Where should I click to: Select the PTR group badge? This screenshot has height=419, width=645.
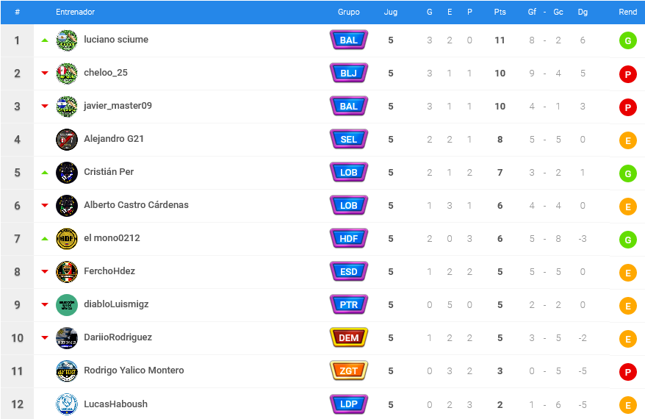pos(349,305)
